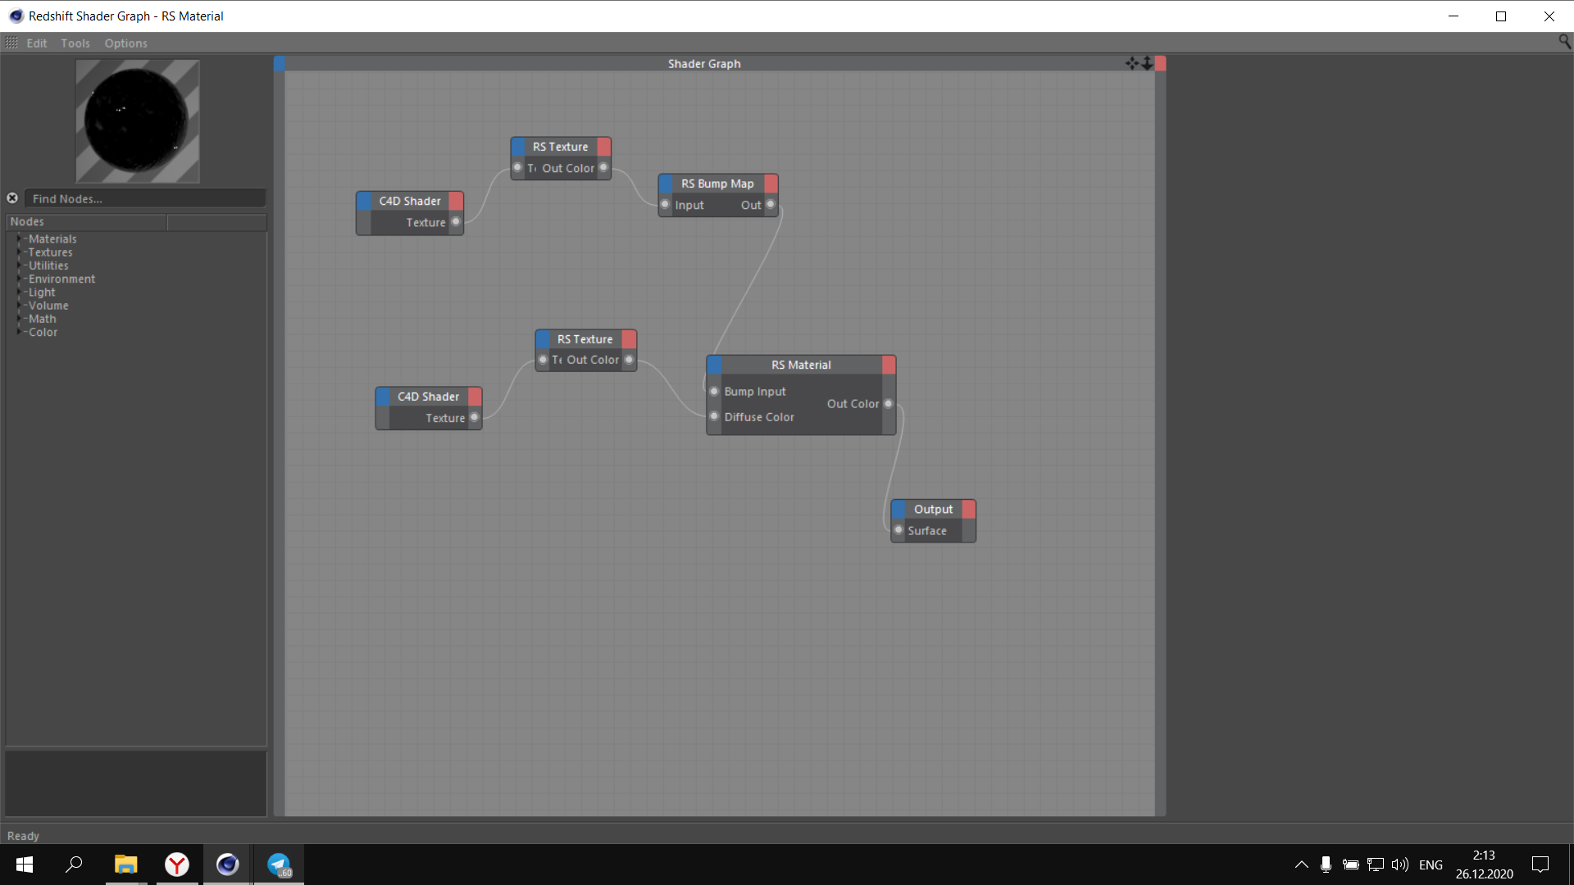
Task: Click the blue corner square of Shader Graph header
Action: [280, 63]
